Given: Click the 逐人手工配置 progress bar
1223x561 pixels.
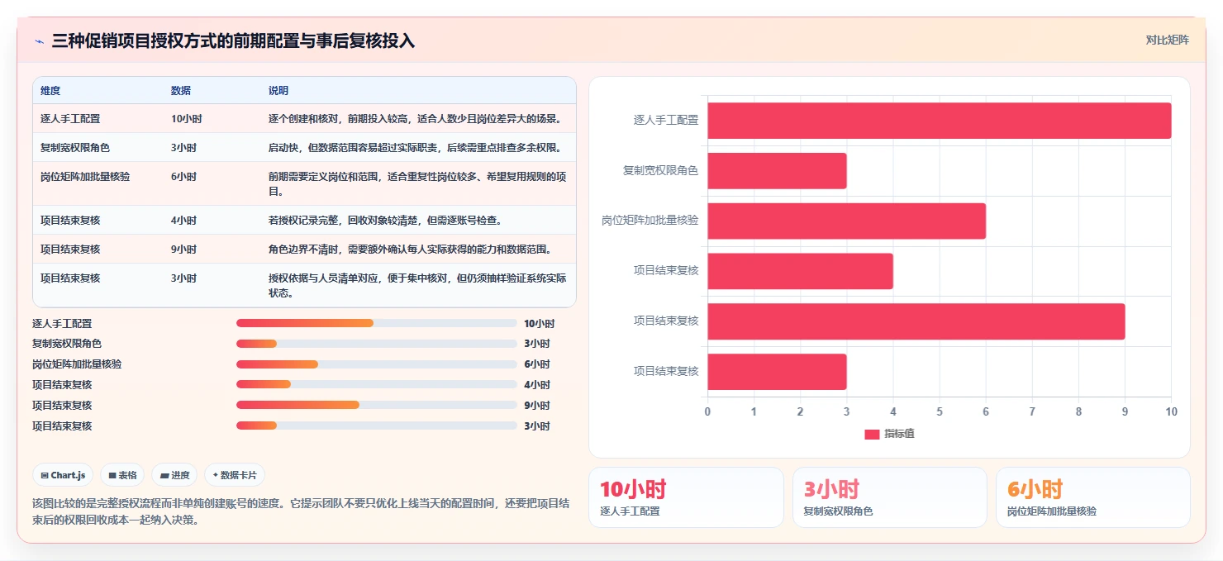Looking at the screenshot, I should (x=377, y=323).
